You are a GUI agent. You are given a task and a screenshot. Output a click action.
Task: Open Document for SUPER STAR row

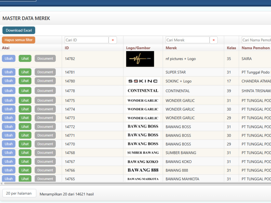click(45, 72)
